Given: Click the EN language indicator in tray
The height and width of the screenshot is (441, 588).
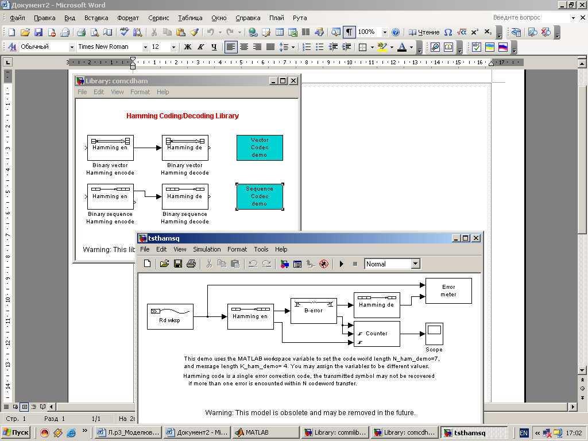Looking at the screenshot, I should pos(524,433).
